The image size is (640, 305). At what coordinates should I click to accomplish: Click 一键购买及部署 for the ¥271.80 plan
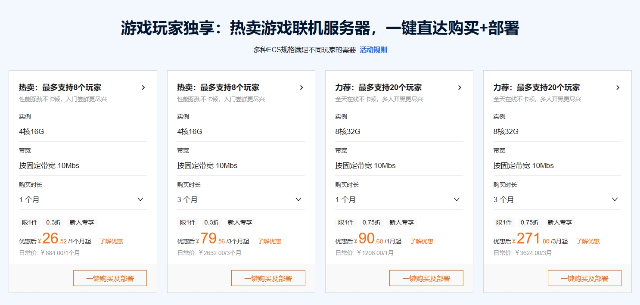584,278
